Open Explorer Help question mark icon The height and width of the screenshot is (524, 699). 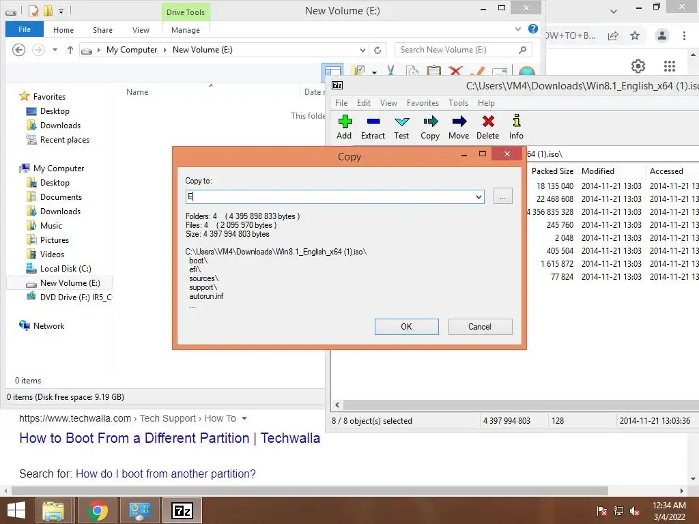tap(532, 29)
